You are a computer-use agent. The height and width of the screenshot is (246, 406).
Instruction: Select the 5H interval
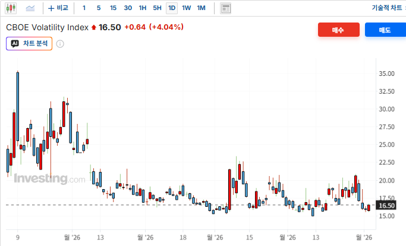click(x=157, y=8)
